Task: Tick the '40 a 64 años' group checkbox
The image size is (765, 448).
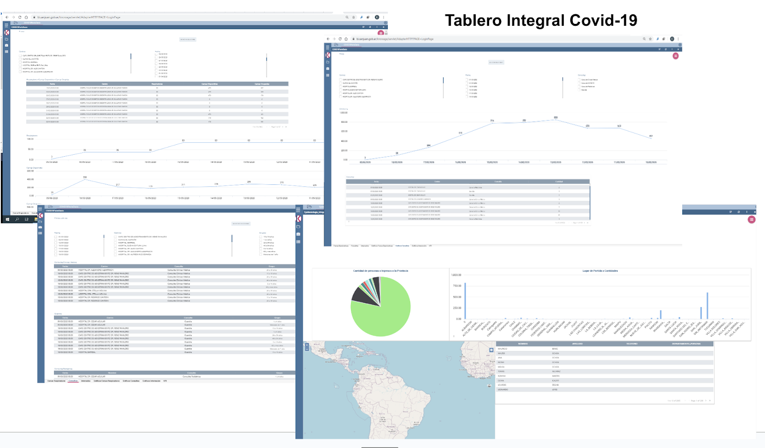Action: [261, 245]
